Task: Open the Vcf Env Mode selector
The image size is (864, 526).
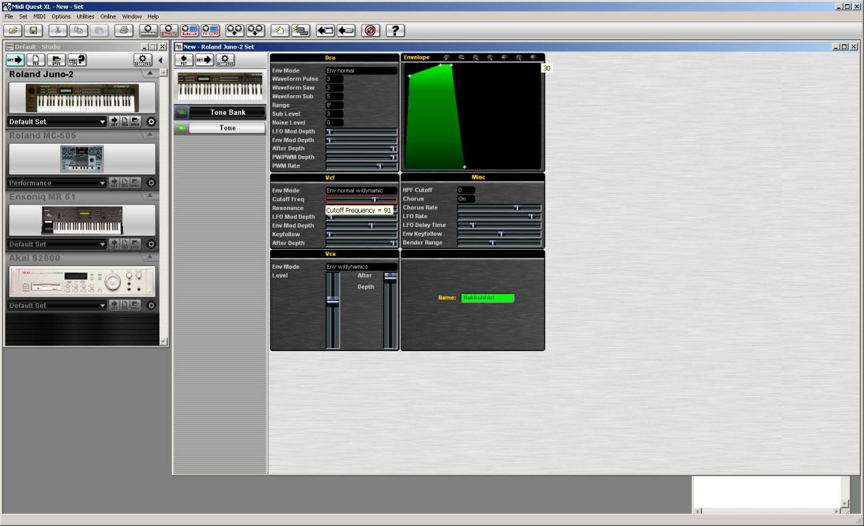Action: [361, 190]
